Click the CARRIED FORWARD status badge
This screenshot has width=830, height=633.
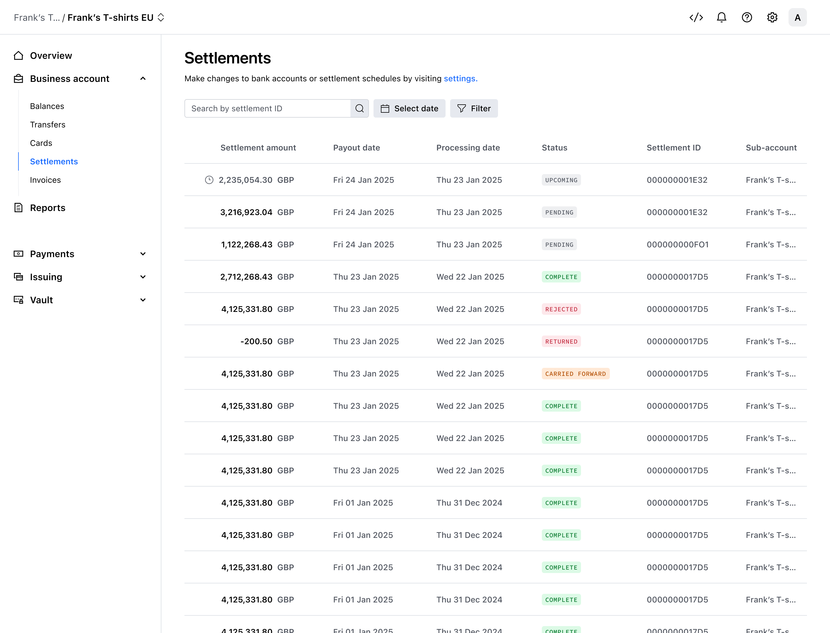coord(575,374)
